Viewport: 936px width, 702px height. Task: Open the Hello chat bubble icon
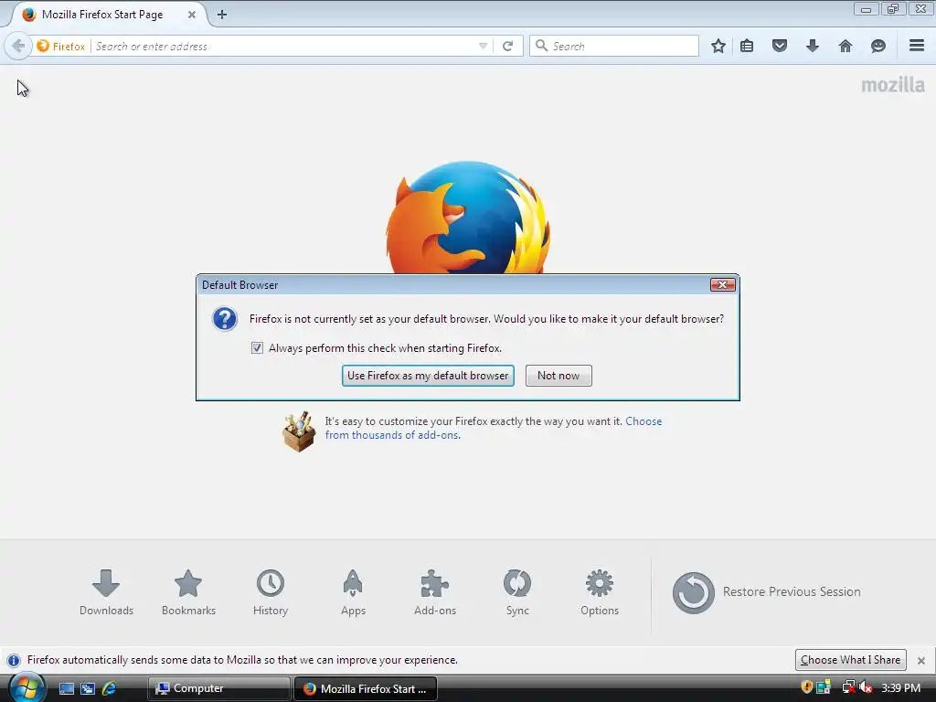[x=878, y=46]
